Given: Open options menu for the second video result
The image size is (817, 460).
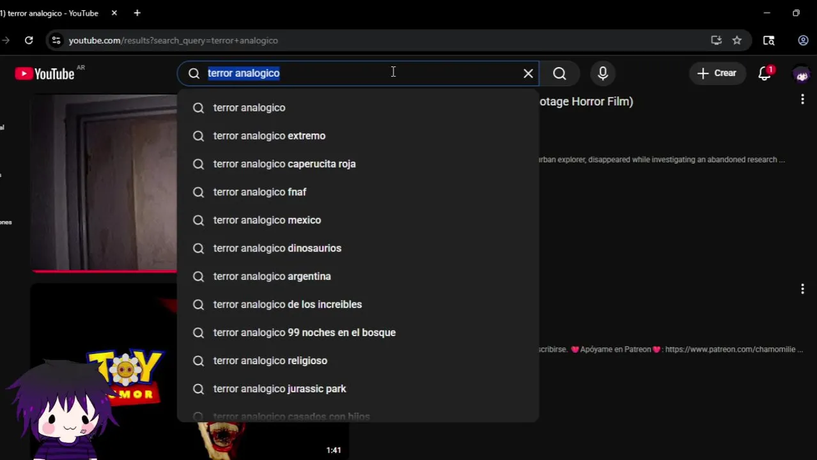Looking at the screenshot, I should [x=802, y=289].
